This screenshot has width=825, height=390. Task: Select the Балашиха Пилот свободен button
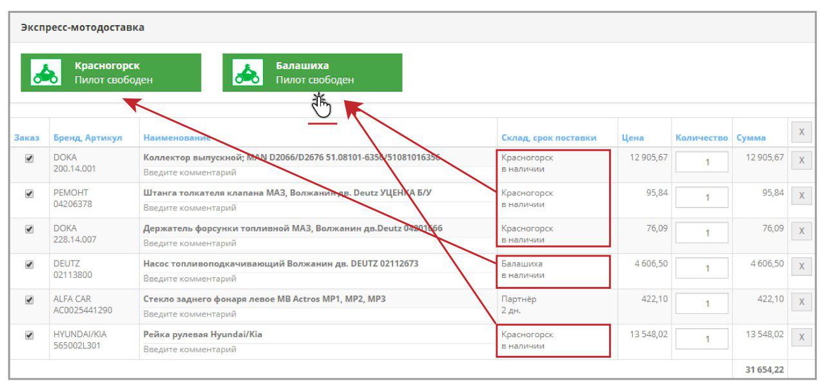[x=313, y=73]
